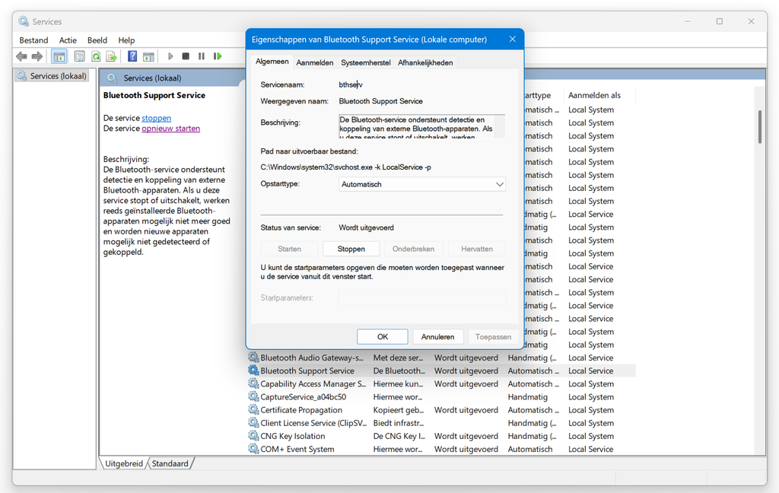Click the Forward arrow in the Services toolbar
Viewport: 779px width, 493px height.
click(x=37, y=56)
